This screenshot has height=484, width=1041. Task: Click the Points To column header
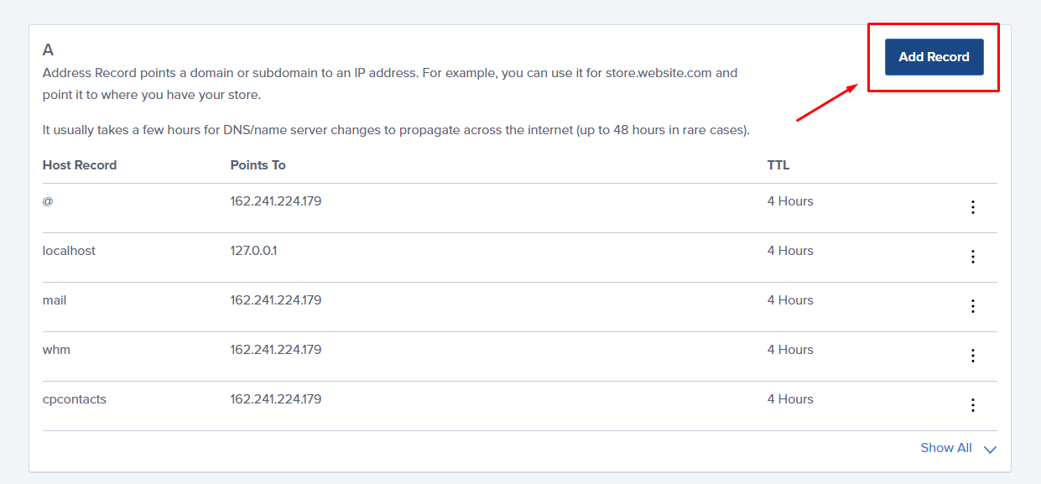click(x=258, y=165)
